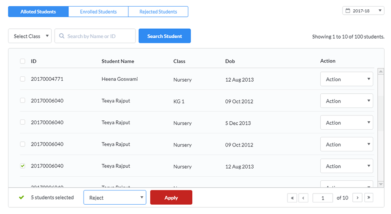Check the box for student born 5 Dec 2013
The height and width of the screenshot is (214, 391).
(x=23, y=122)
